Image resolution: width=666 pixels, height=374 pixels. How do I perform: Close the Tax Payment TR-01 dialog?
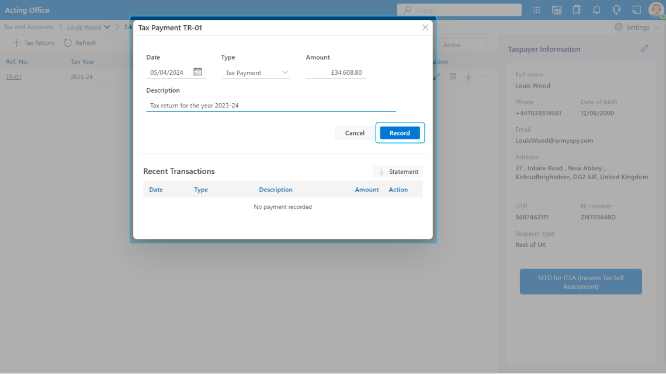tap(425, 27)
